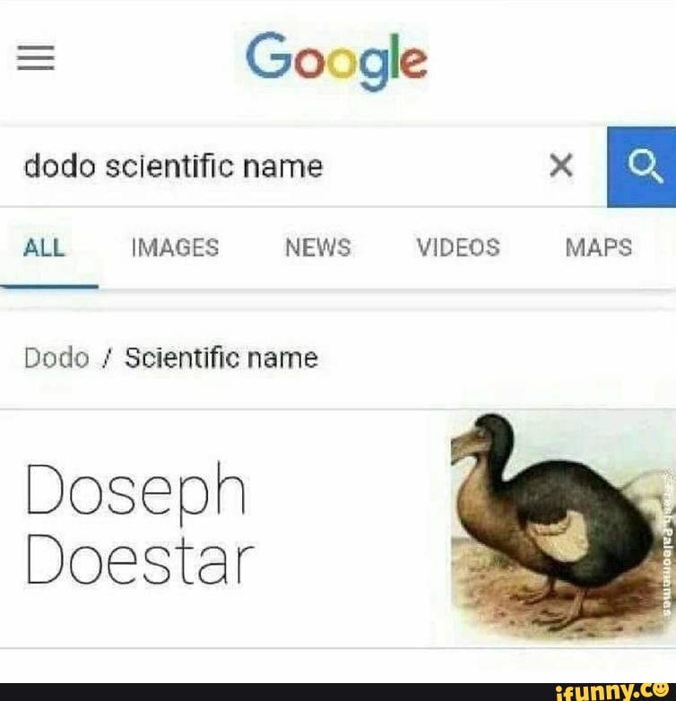The width and height of the screenshot is (676, 701).
Task: Click the blue magnifier search button
Action: pos(642,167)
